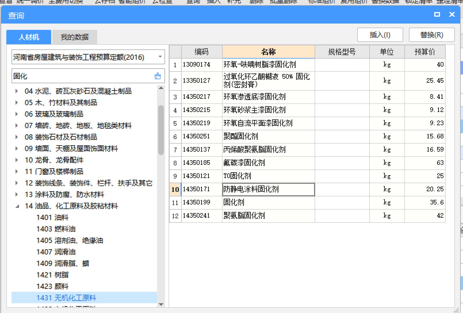Click the 固化 search input field
Viewport: 463px width, 313px height.
pyautogui.click(x=83, y=76)
